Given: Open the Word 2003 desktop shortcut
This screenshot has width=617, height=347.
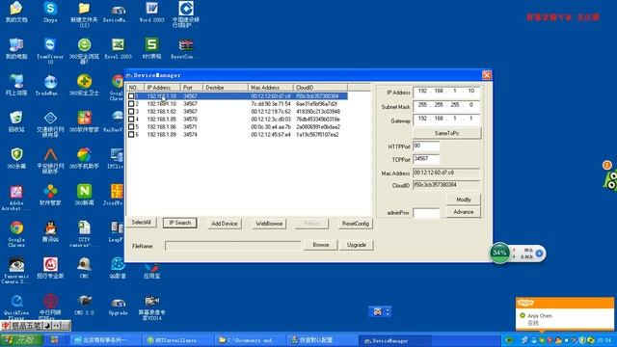Looking at the screenshot, I should tap(151, 12).
